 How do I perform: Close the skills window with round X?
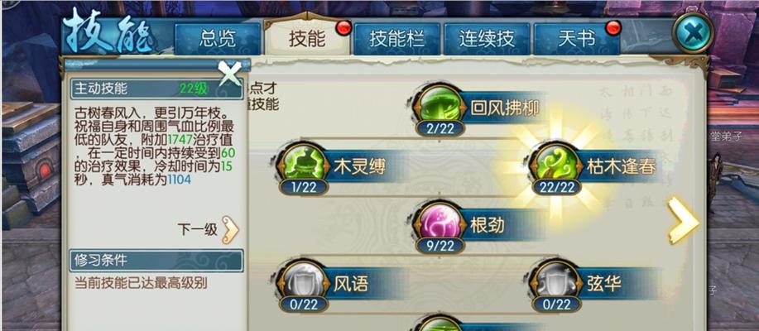click(693, 33)
